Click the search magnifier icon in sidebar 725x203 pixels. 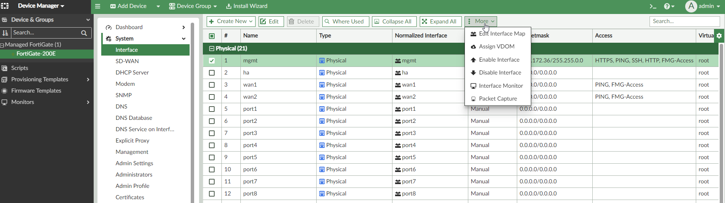(x=84, y=33)
